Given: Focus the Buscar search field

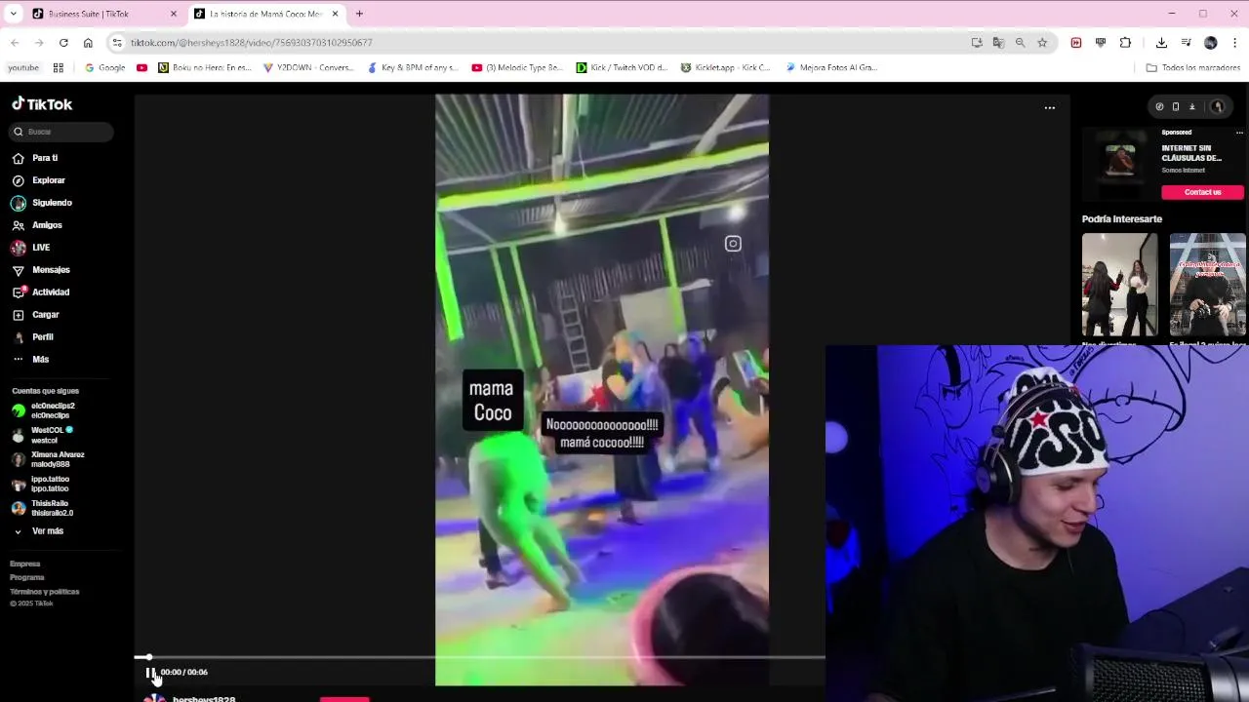Looking at the screenshot, I should tap(62, 132).
